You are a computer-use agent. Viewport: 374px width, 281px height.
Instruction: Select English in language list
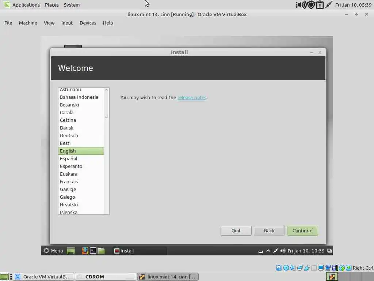pos(81,151)
